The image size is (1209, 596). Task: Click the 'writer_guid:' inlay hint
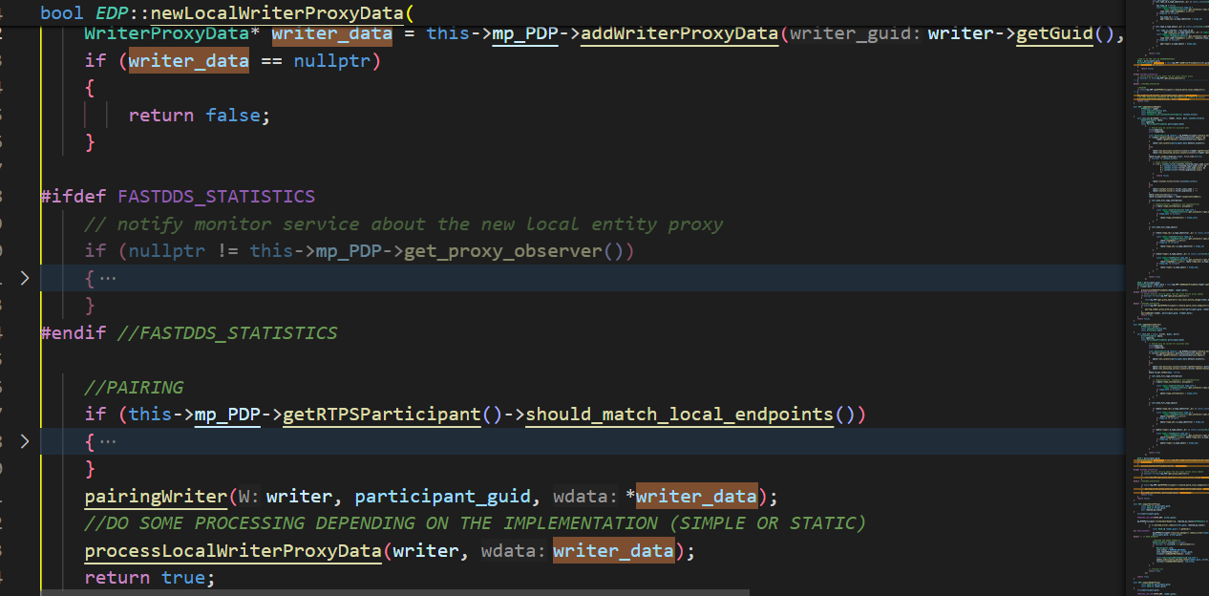pos(856,34)
